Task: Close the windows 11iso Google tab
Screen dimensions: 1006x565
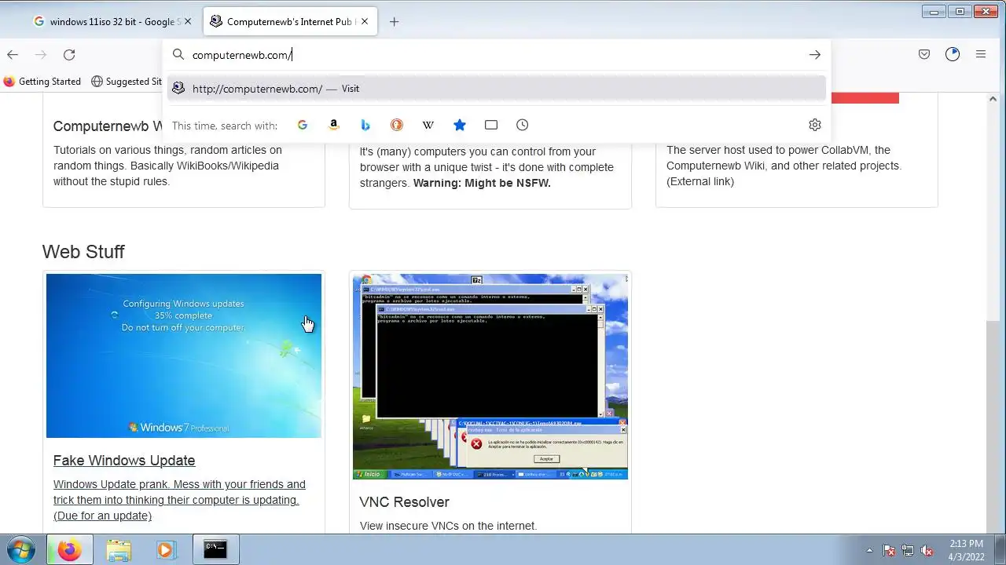Action: pyautogui.click(x=188, y=22)
